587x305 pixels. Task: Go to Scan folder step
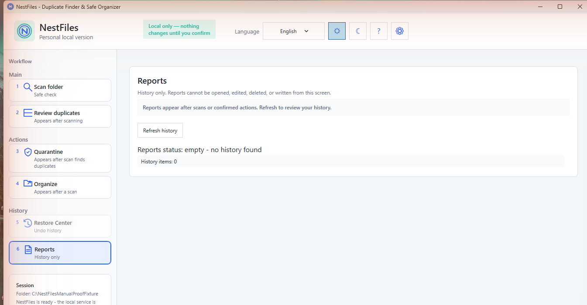(x=60, y=90)
